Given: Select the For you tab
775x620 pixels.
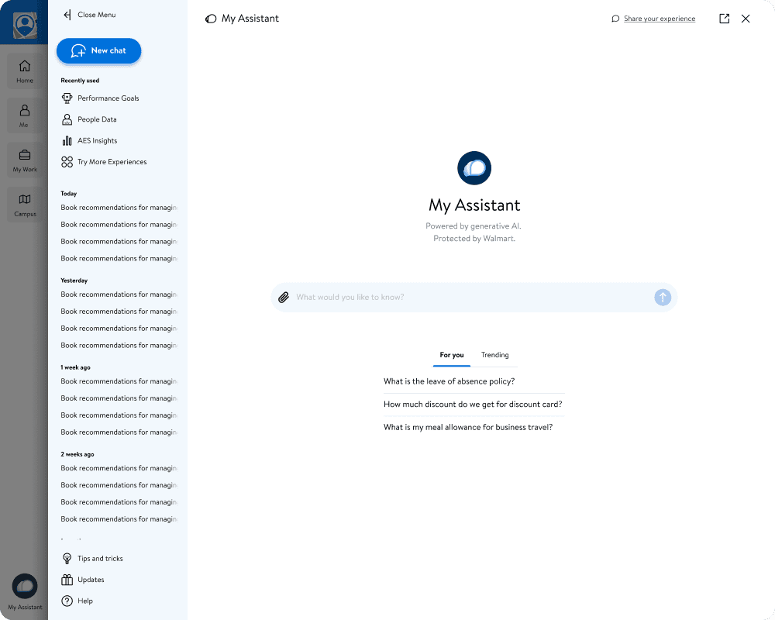Looking at the screenshot, I should (452, 355).
